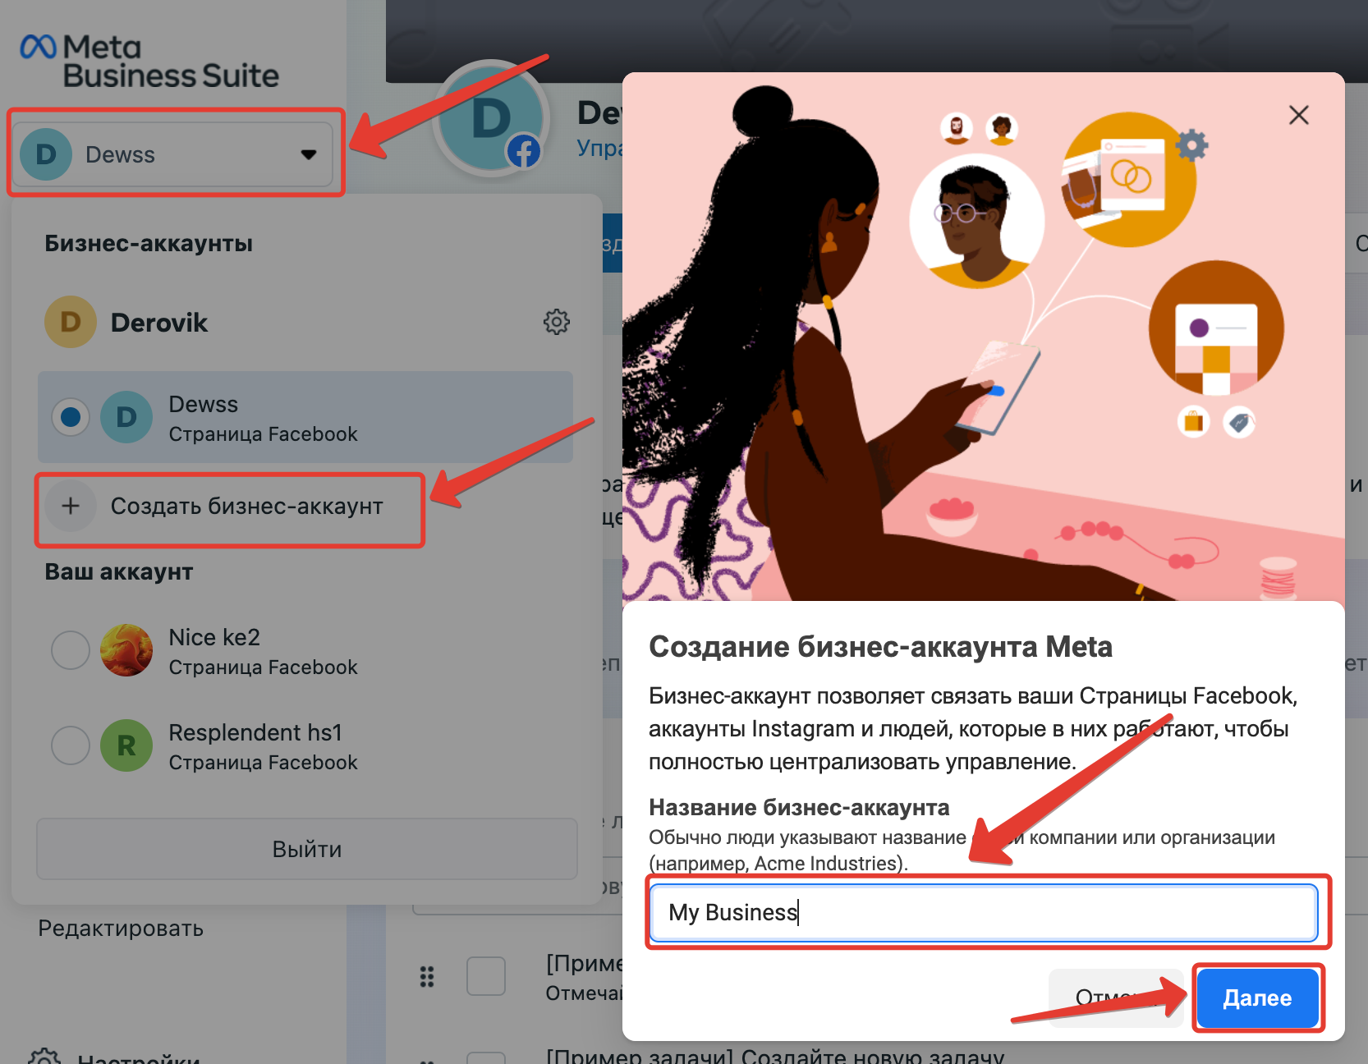Click the plus icon for creating business account
Screen dimensions: 1368x1064
[x=71, y=506]
